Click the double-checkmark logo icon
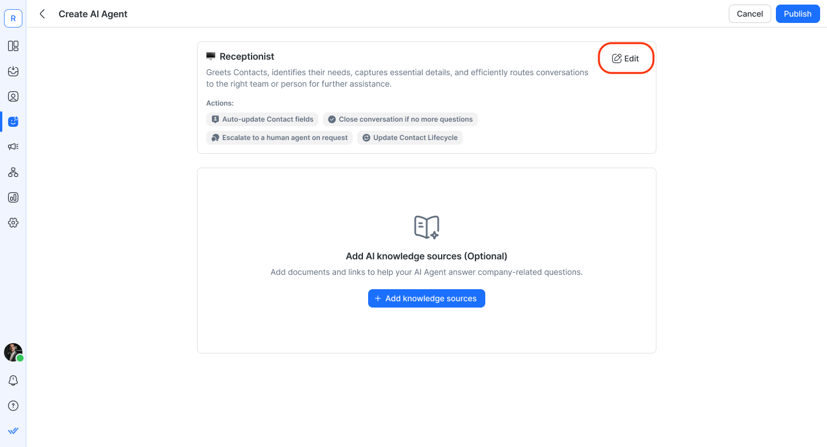This screenshot has width=827, height=447. (13, 431)
